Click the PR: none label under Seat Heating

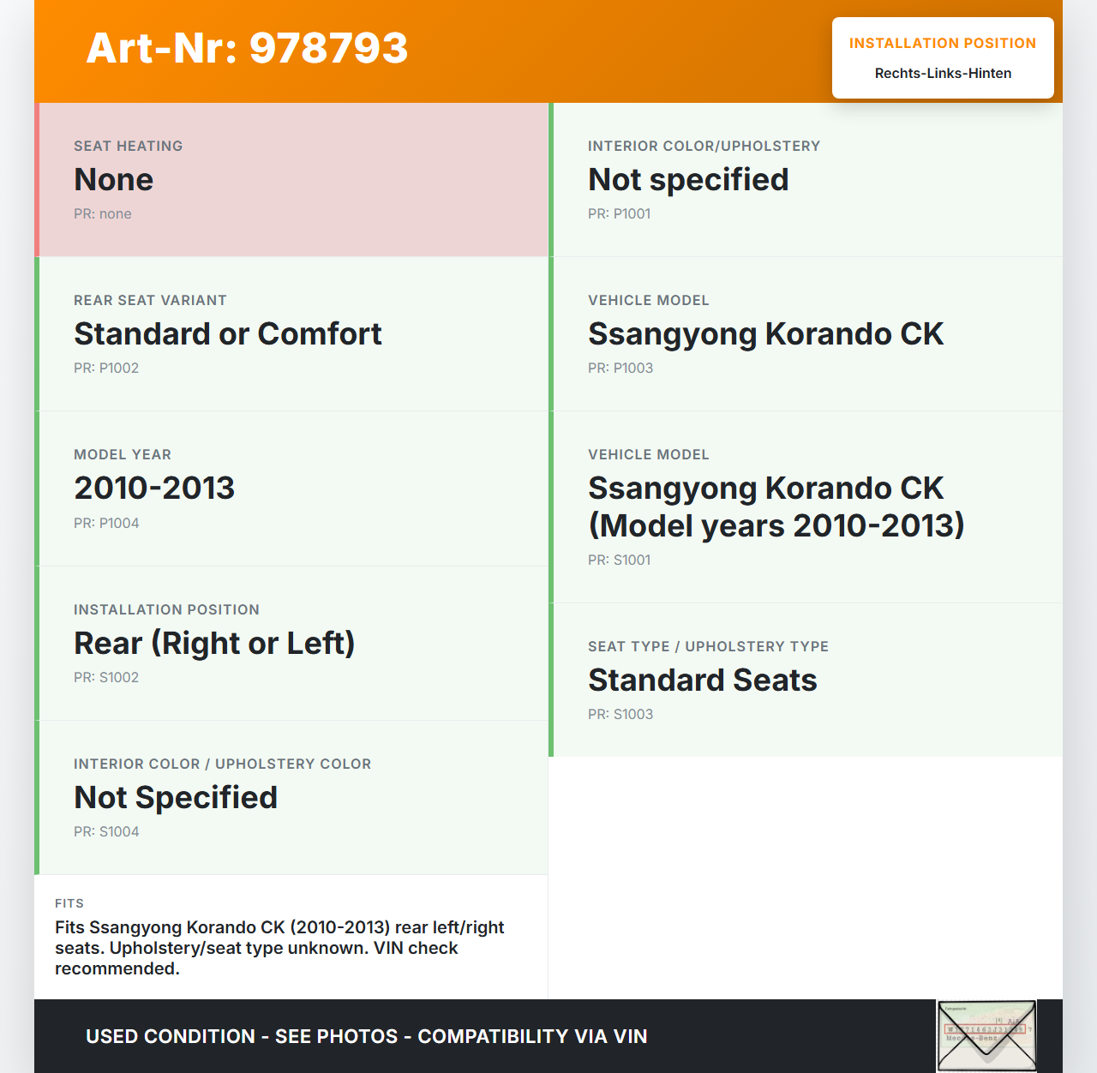click(103, 214)
